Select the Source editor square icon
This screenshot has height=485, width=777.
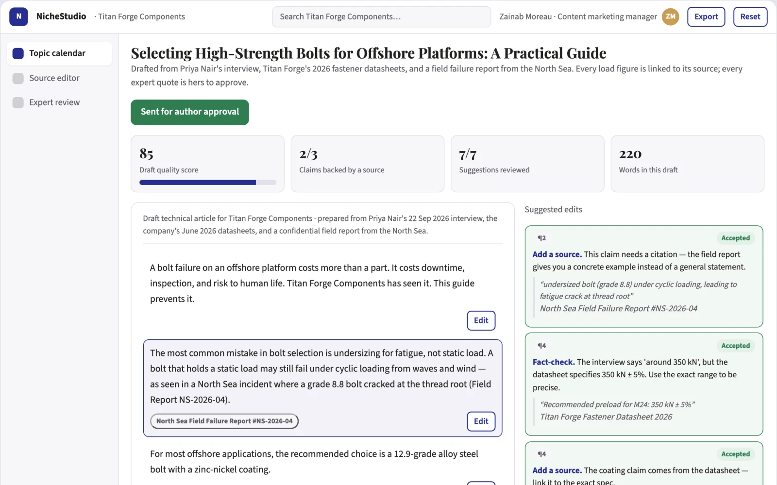point(18,78)
